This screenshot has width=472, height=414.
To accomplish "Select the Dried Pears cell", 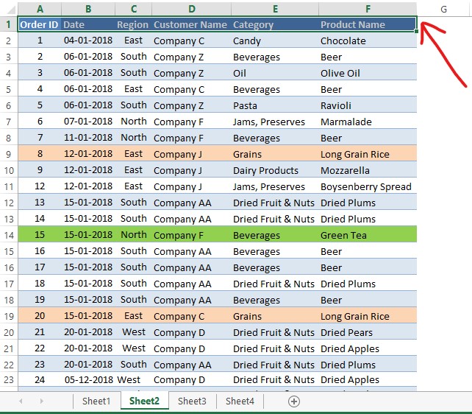I will coord(368,332).
